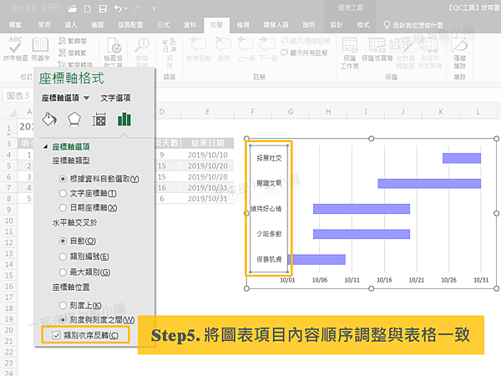Convert with 簡轉繁 command
Viewport: 501px width, 376px height.
pos(73,53)
